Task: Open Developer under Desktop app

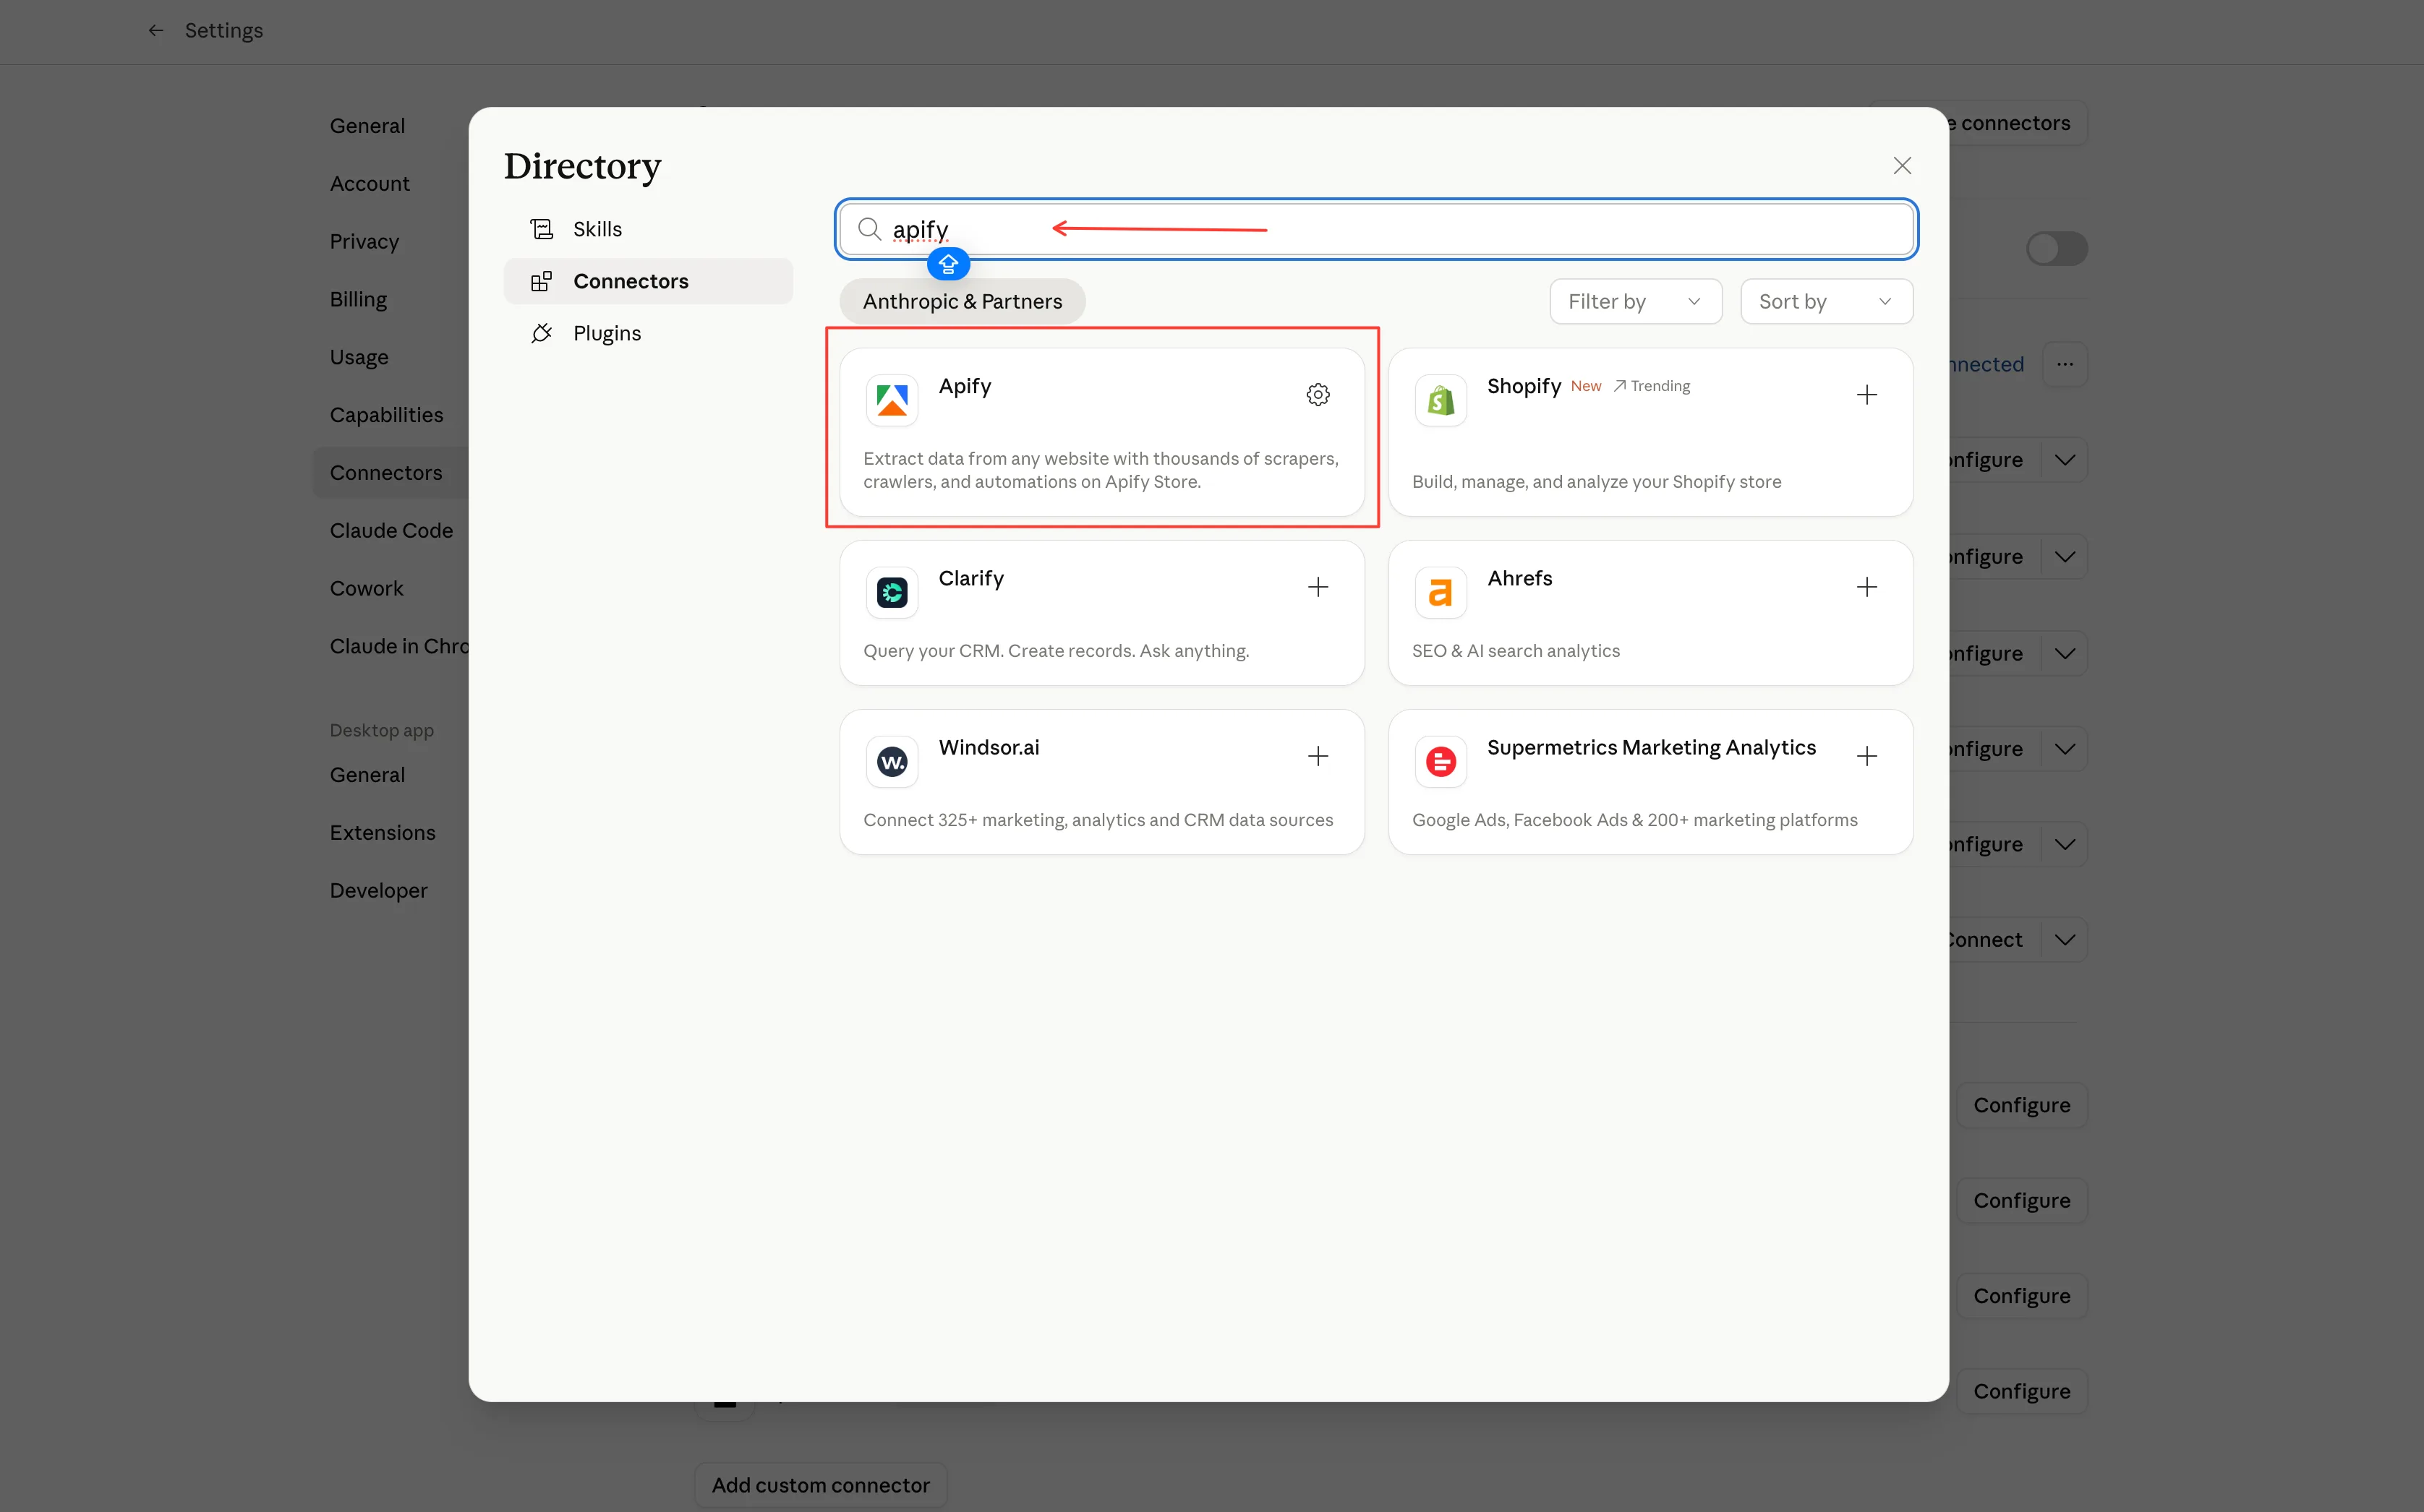Action: (x=378, y=891)
